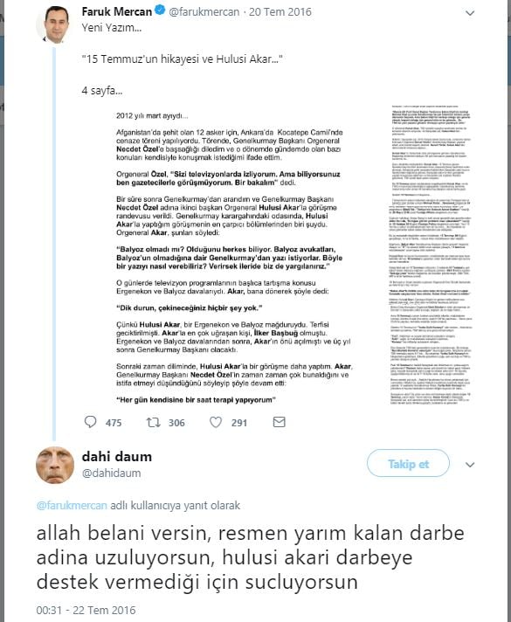This screenshot has height=622, width=511.
Task: Click the dahi daum display name
Action: click(x=117, y=457)
